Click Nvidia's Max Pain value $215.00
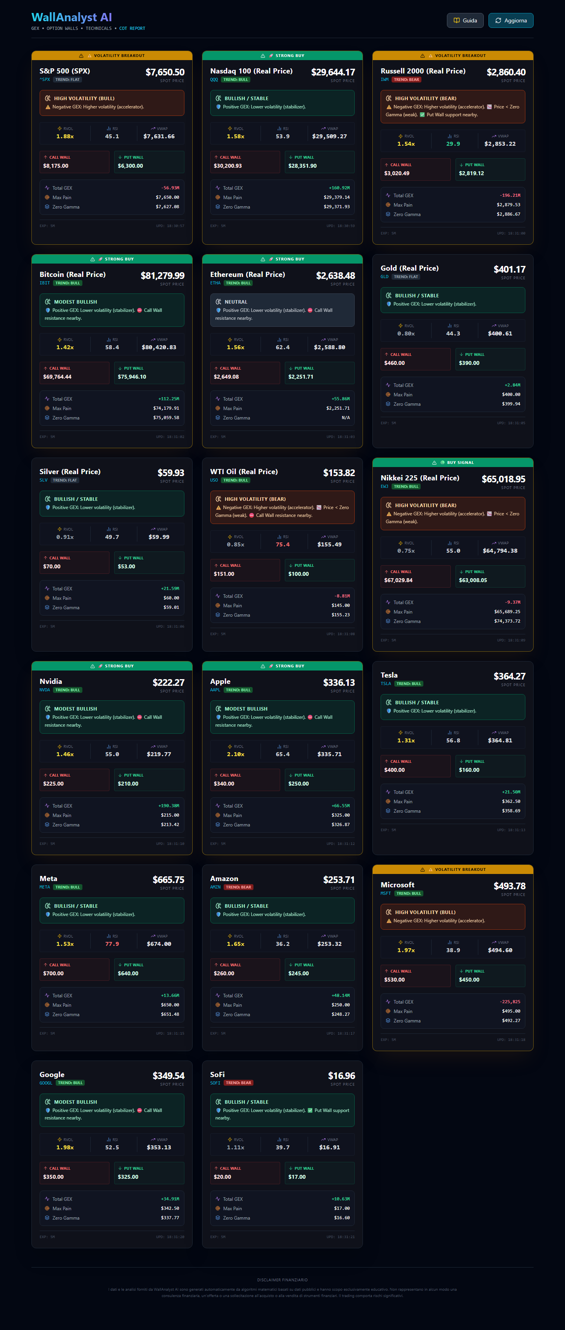Image resolution: width=565 pixels, height=1330 pixels. click(170, 815)
